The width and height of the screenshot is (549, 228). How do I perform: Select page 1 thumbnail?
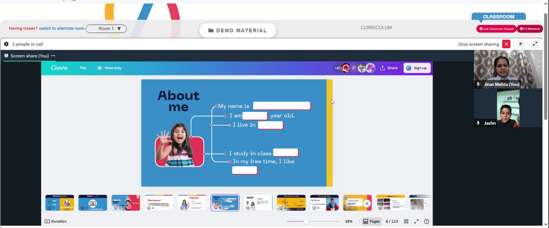tap(59, 203)
